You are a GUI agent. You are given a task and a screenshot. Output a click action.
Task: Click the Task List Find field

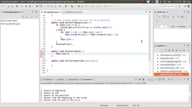pyautogui.click(x=161, y=26)
